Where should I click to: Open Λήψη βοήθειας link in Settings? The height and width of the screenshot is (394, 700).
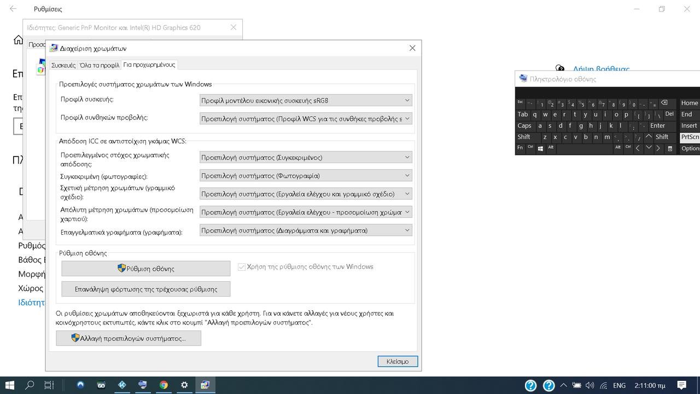(x=601, y=69)
